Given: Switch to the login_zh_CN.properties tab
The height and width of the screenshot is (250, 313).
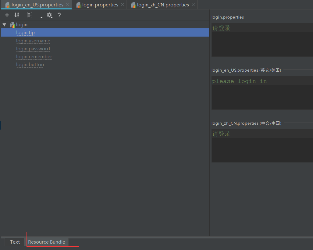Looking at the screenshot, I should pos(163,5).
